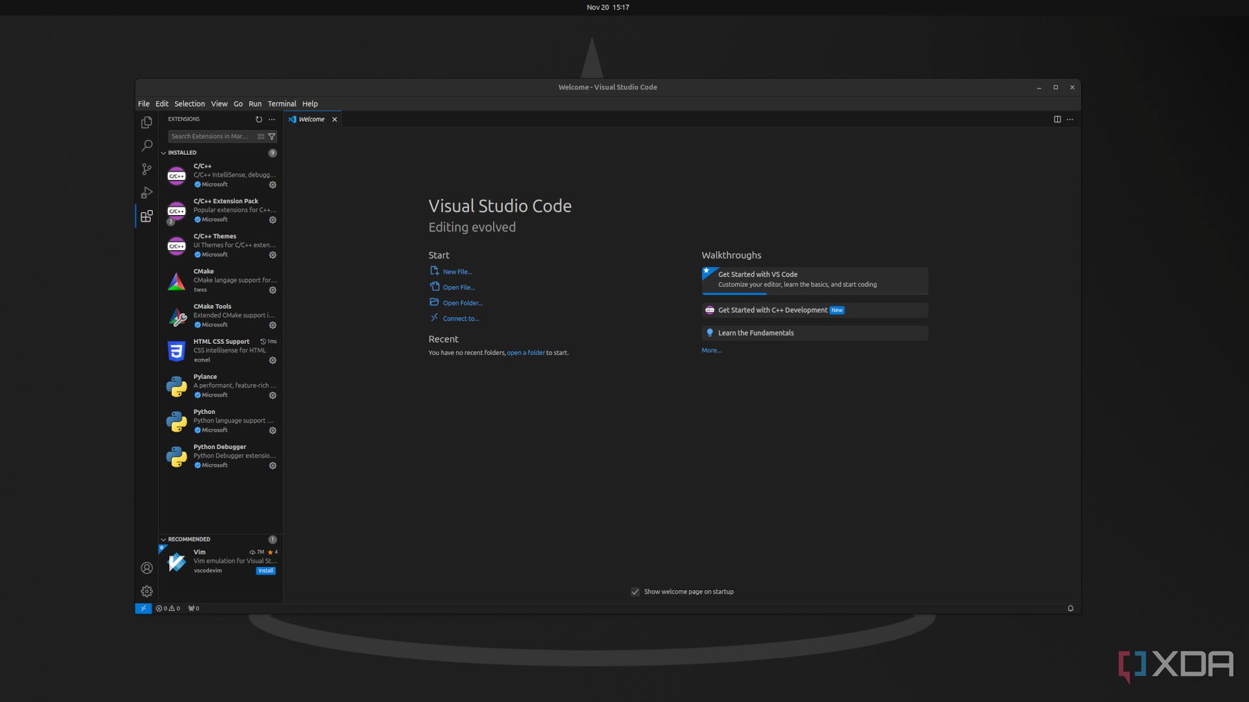Image resolution: width=1249 pixels, height=702 pixels.
Task: Toggle Show welcome page on startup
Action: point(634,591)
